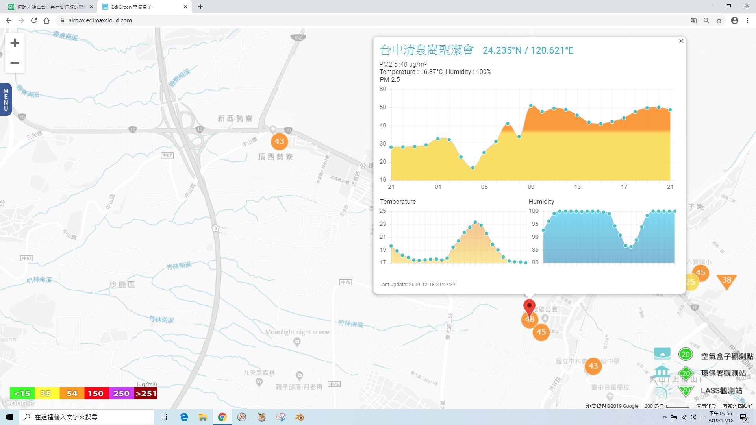Open Microsoft Edge from the taskbar
This screenshot has width=756, height=425.
(x=184, y=417)
